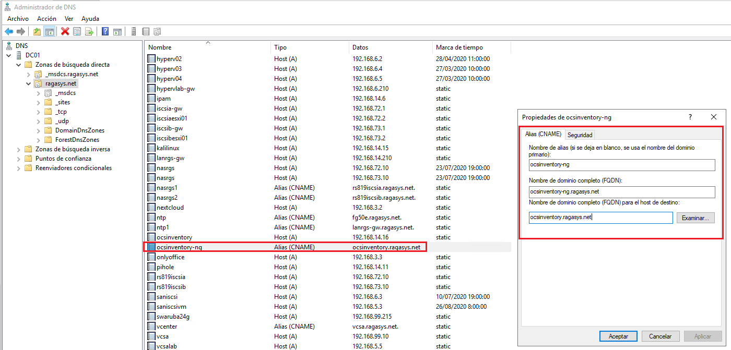Click the Examinar button

click(695, 218)
